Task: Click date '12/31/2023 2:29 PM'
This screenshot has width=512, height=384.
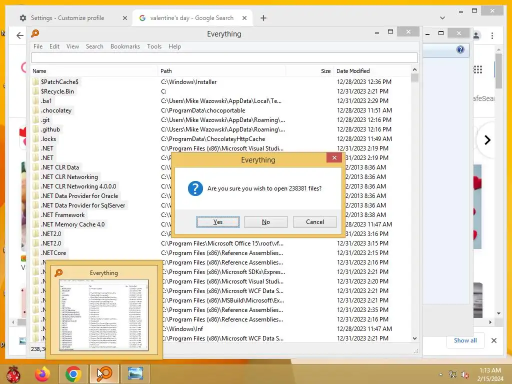Action: pyautogui.click(x=363, y=101)
